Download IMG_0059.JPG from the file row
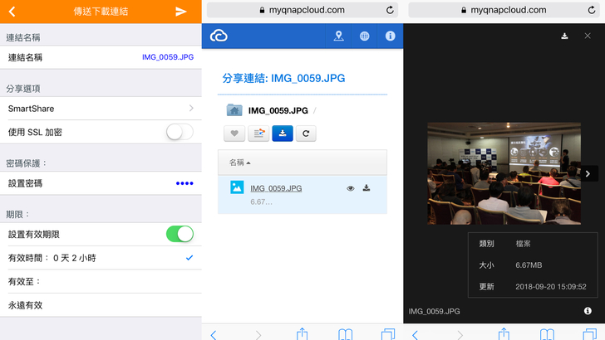Image resolution: width=605 pixels, height=340 pixels. click(366, 188)
